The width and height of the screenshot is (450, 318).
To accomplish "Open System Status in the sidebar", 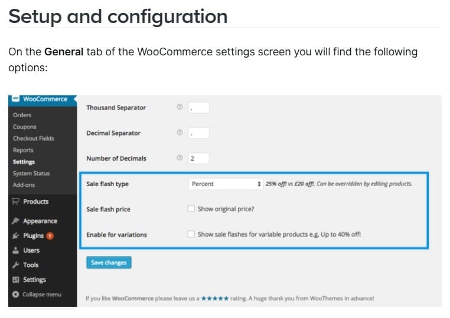I will coord(31,173).
